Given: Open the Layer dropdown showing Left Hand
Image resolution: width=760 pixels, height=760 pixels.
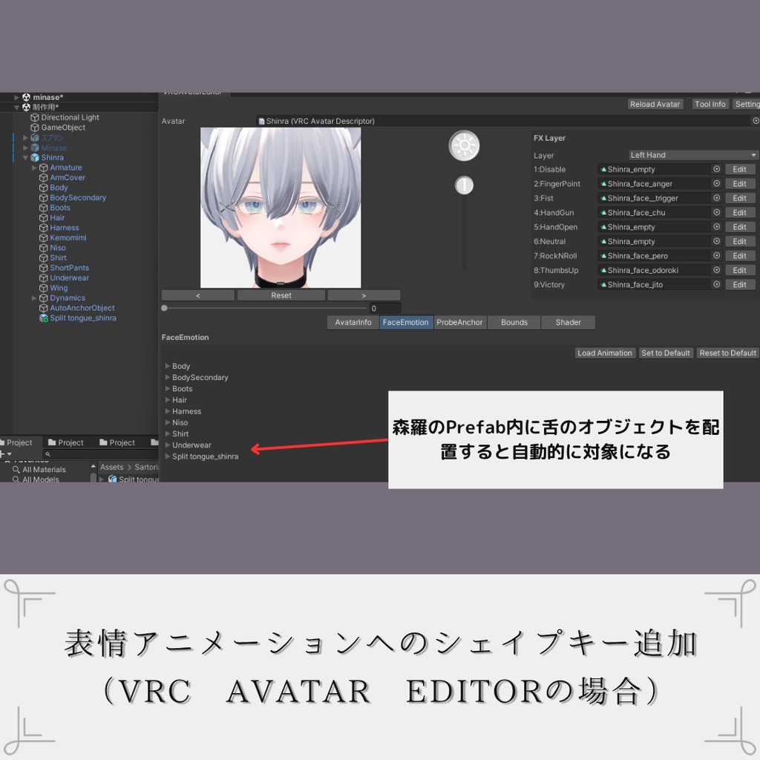Looking at the screenshot, I should point(692,155).
